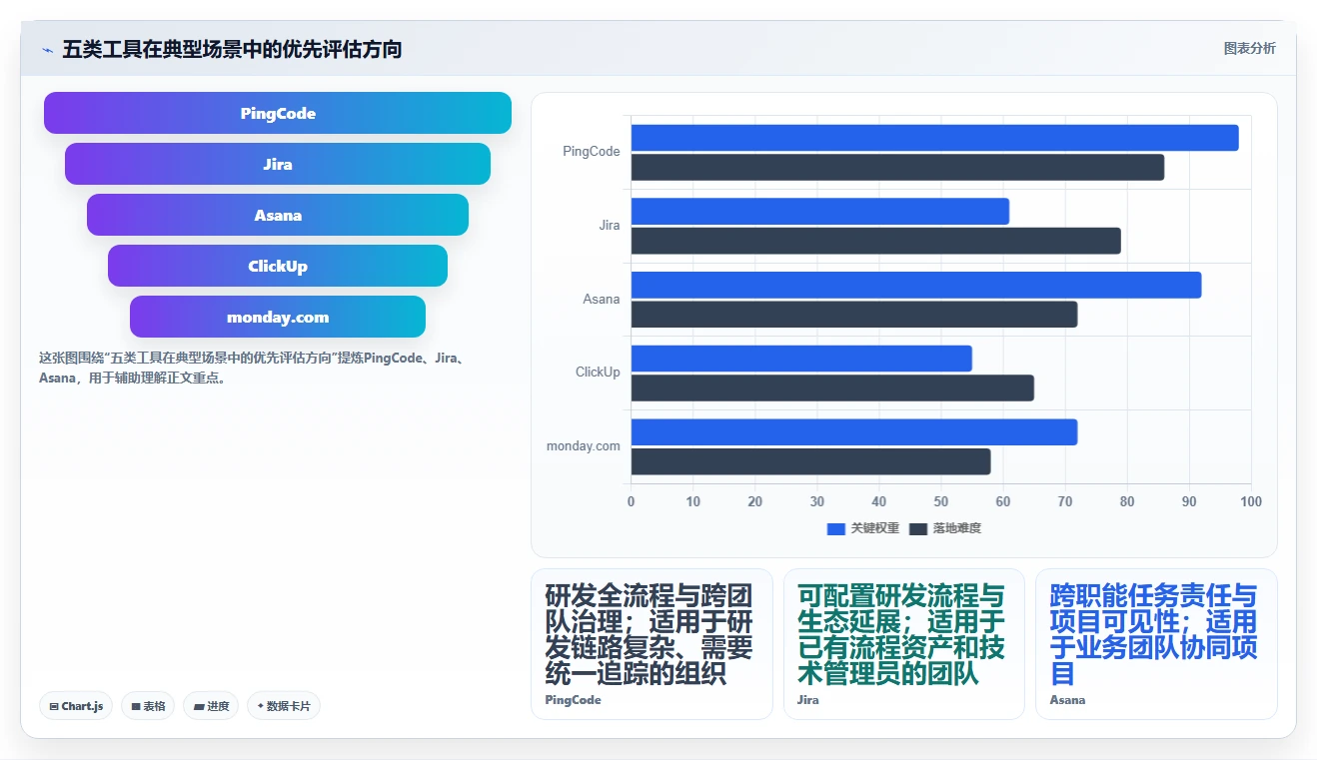This screenshot has height=760, width=1317.
Task: Click the 表格 tag chip
Action: tap(148, 706)
